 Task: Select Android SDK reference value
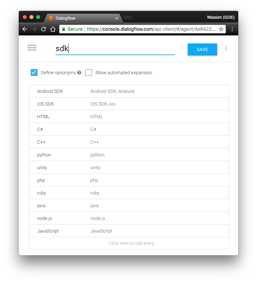coord(50,91)
